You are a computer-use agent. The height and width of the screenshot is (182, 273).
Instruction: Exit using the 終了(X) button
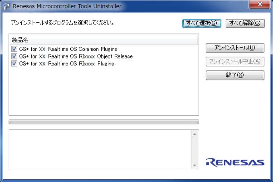coord(234,75)
